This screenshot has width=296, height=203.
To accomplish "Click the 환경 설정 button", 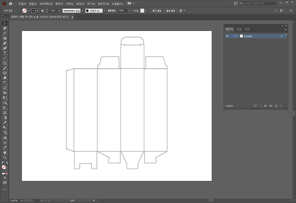I will [x=170, y=11].
